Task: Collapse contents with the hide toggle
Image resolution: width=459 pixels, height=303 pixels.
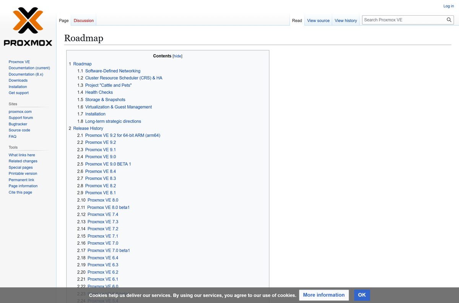Action: [177, 56]
